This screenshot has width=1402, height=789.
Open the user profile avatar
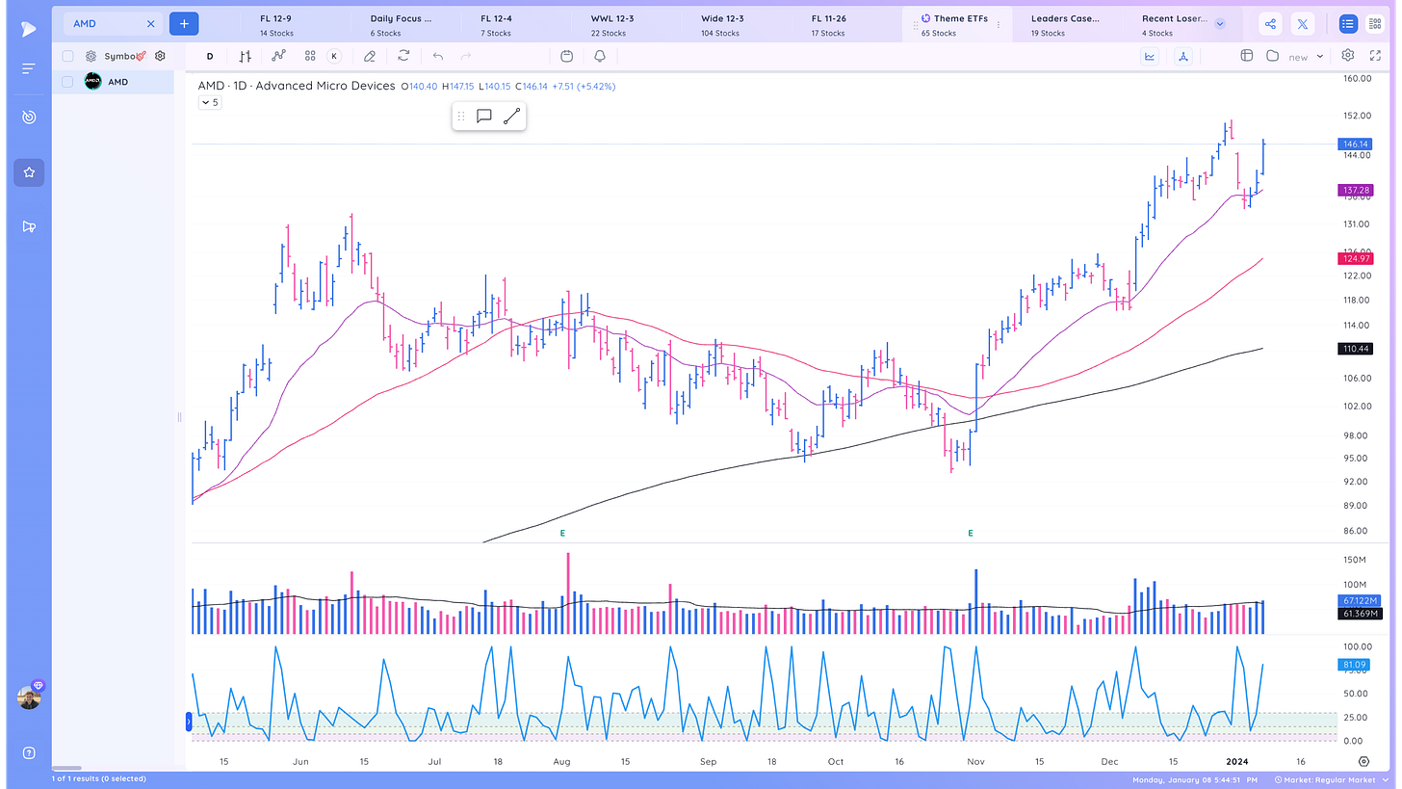point(29,697)
